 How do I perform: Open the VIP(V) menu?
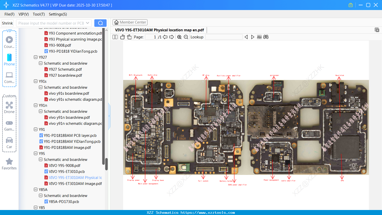(24, 14)
